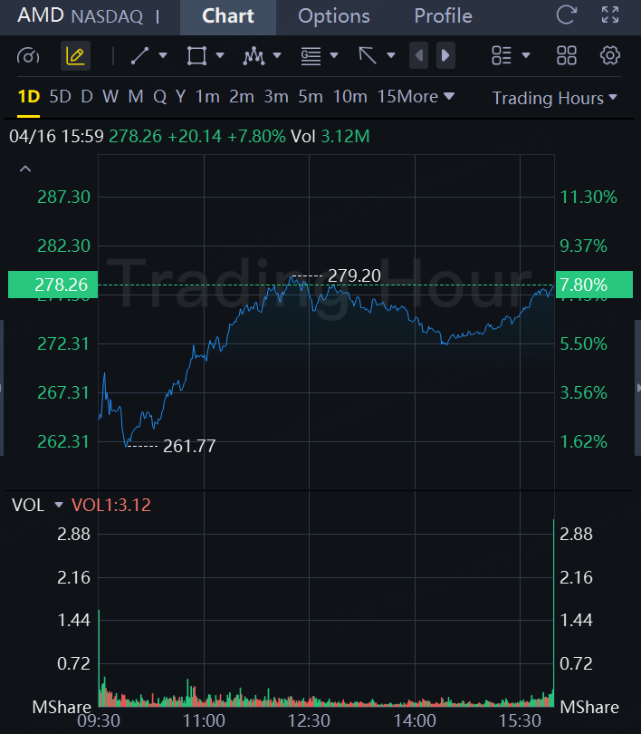
Task: Open line tool dropdown arrow
Action: pos(163,55)
